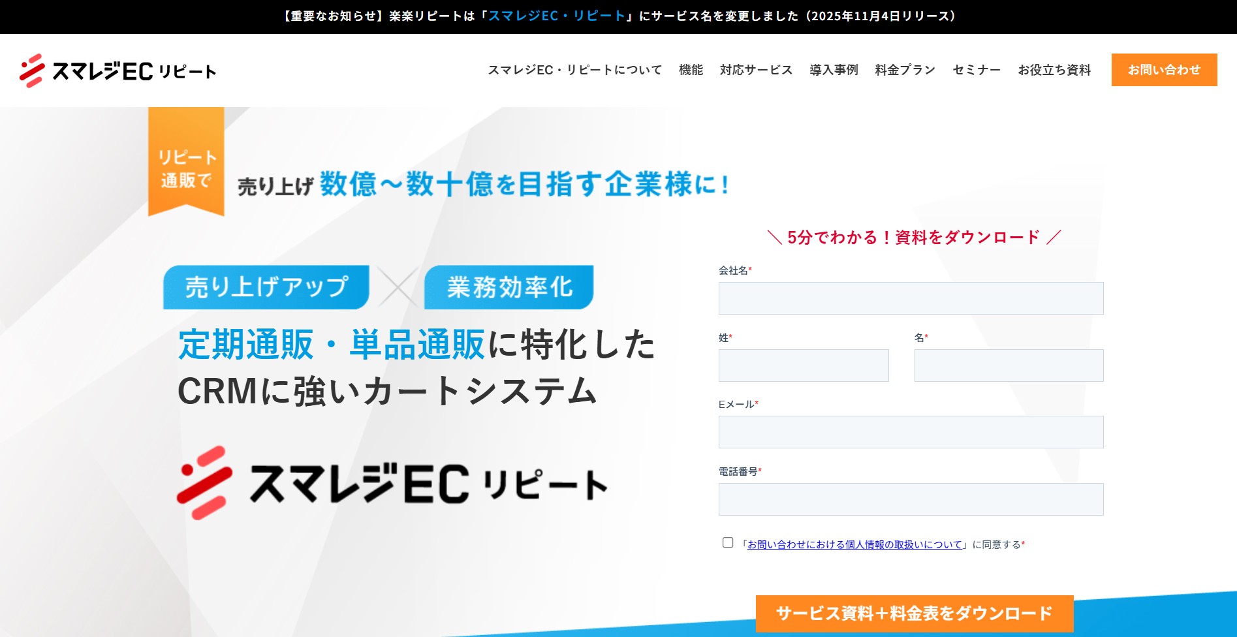Open お役立ち資料 in the navigation bar
Image resolution: width=1237 pixels, height=637 pixels.
point(1054,70)
